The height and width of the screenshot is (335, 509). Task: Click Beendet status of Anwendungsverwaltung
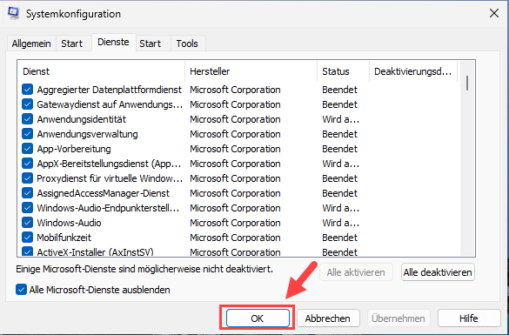(339, 134)
